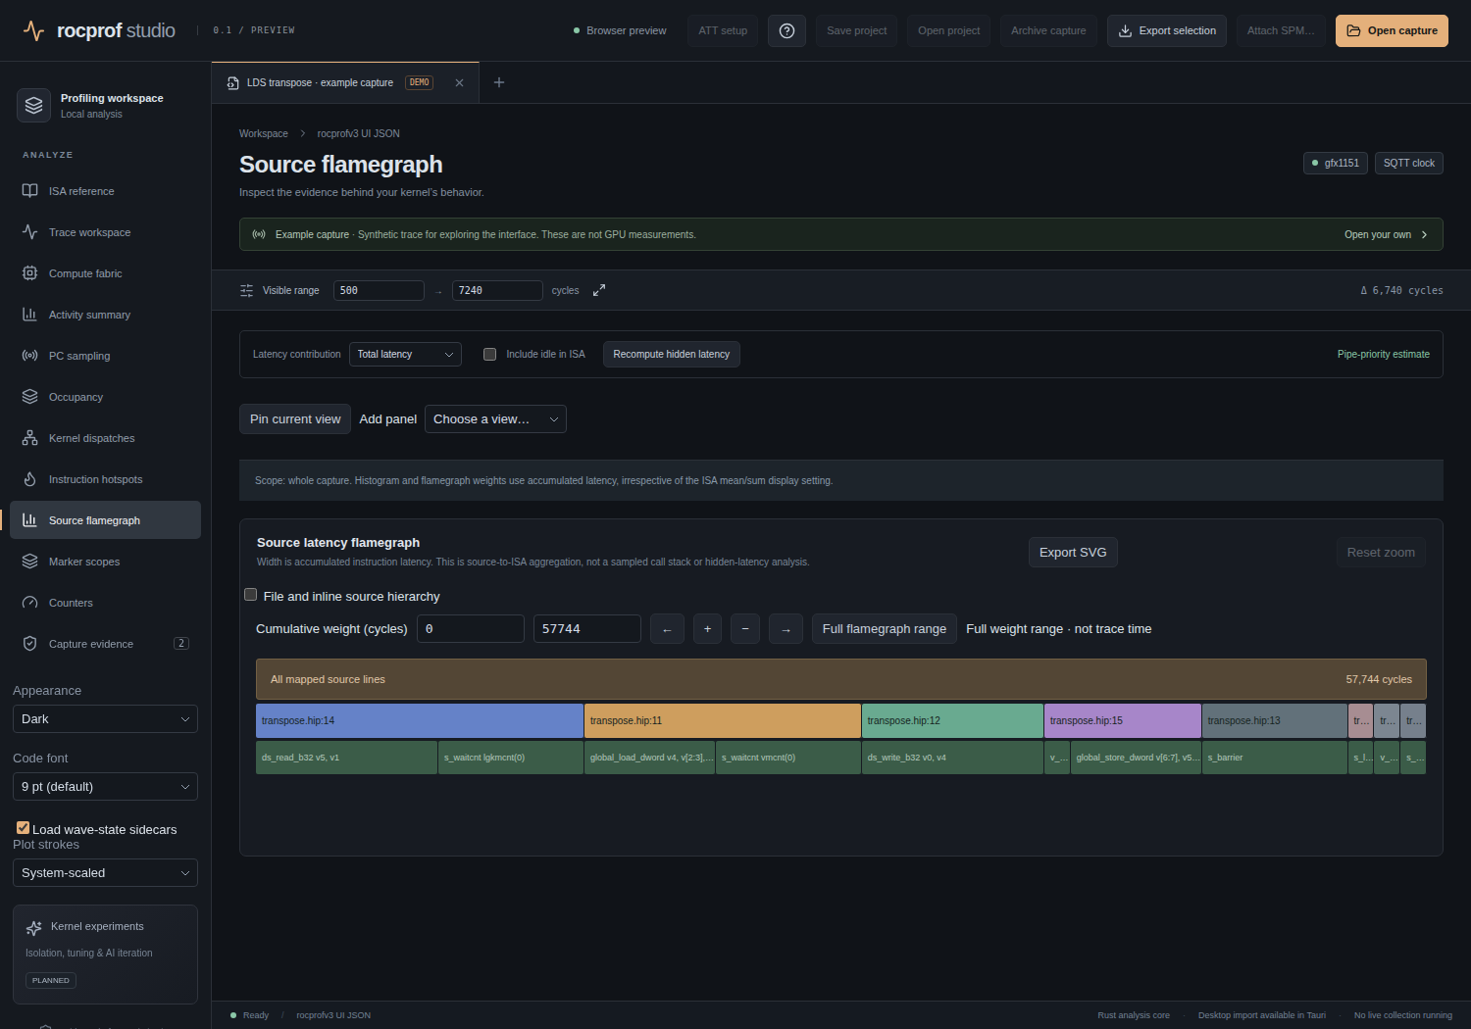1471x1029 pixels.
Task: Open the Total latency dropdown
Action: click(405, 355)
